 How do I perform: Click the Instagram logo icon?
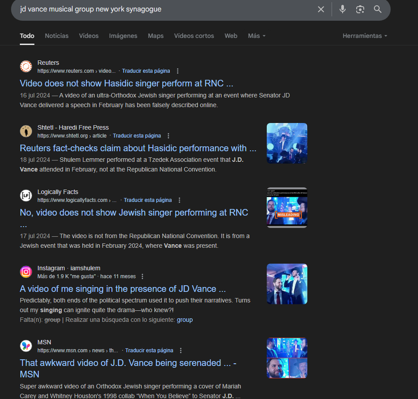(x=26, y=272)
